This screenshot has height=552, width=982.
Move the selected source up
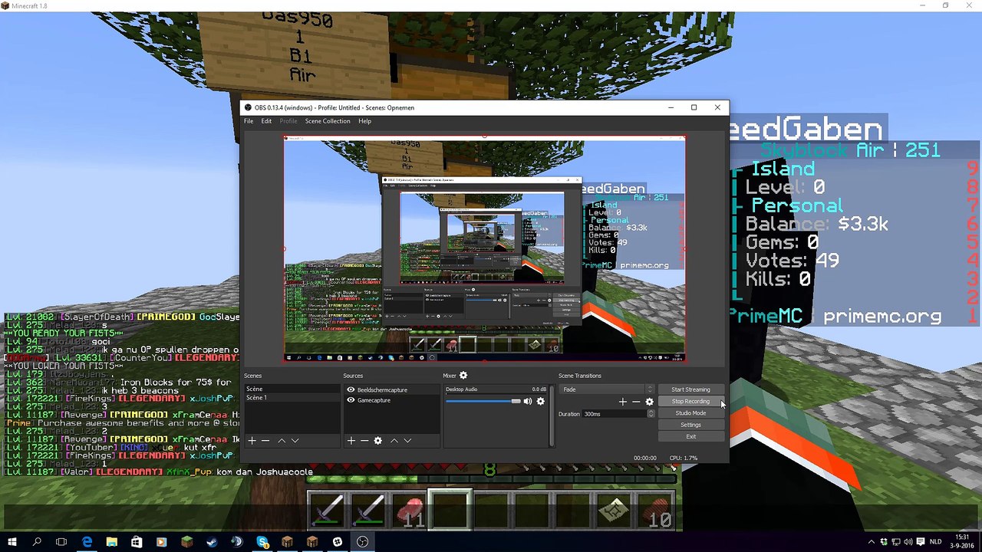click(394, 441)
